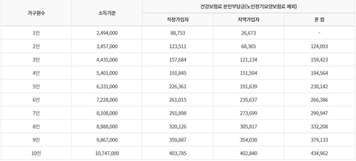The width and height of the screenshot is (356, 161).
Task: Click the 226,361 cell
Action: [178, 87]
